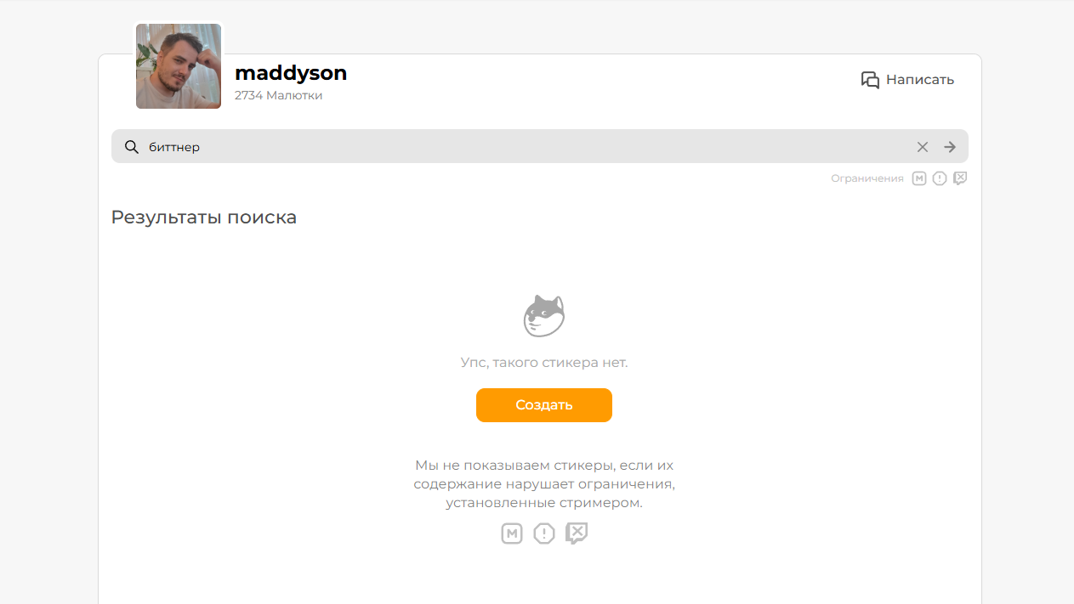Click the Написать message button
Image resolution: width=1074 pixels, height=604 pixels.
[907, 80]
